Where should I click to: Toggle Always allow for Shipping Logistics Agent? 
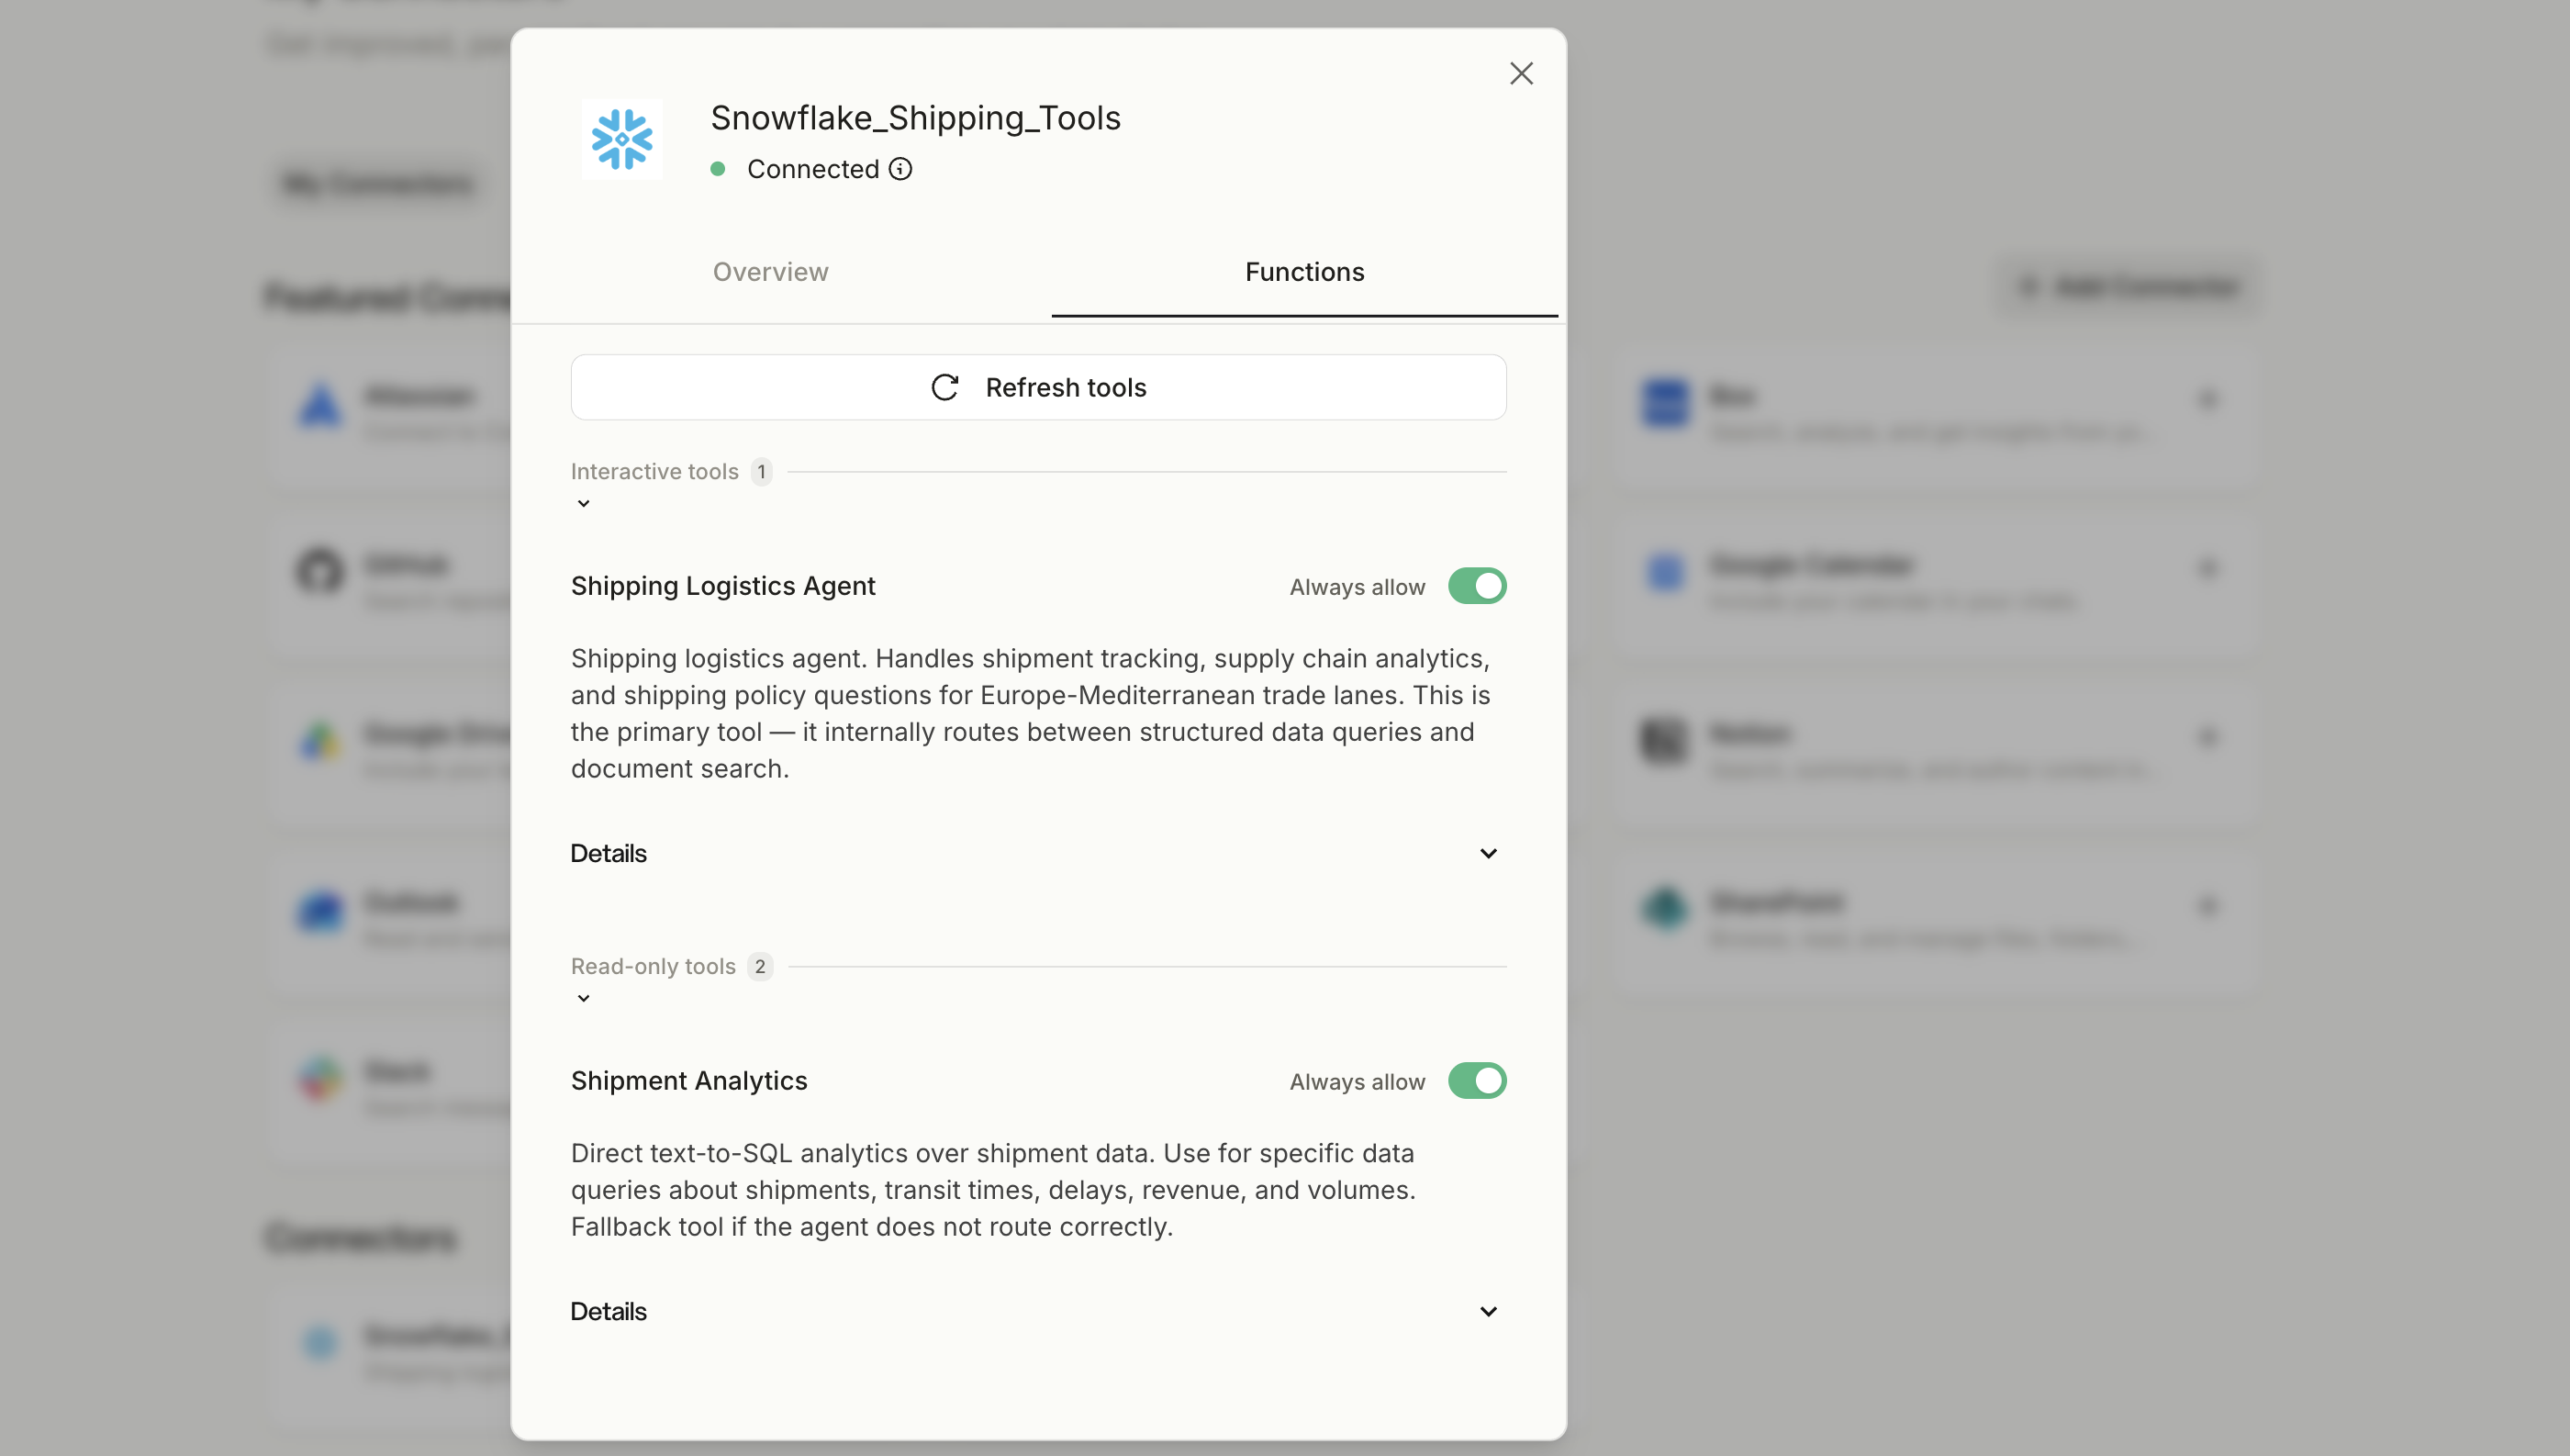(x=1478, y=586)
